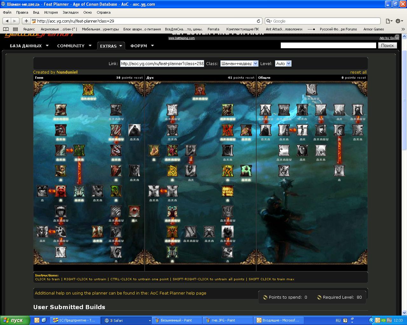Open the Safari settings gear menu
Screen dimensions: 407x325
coord(399,21)
